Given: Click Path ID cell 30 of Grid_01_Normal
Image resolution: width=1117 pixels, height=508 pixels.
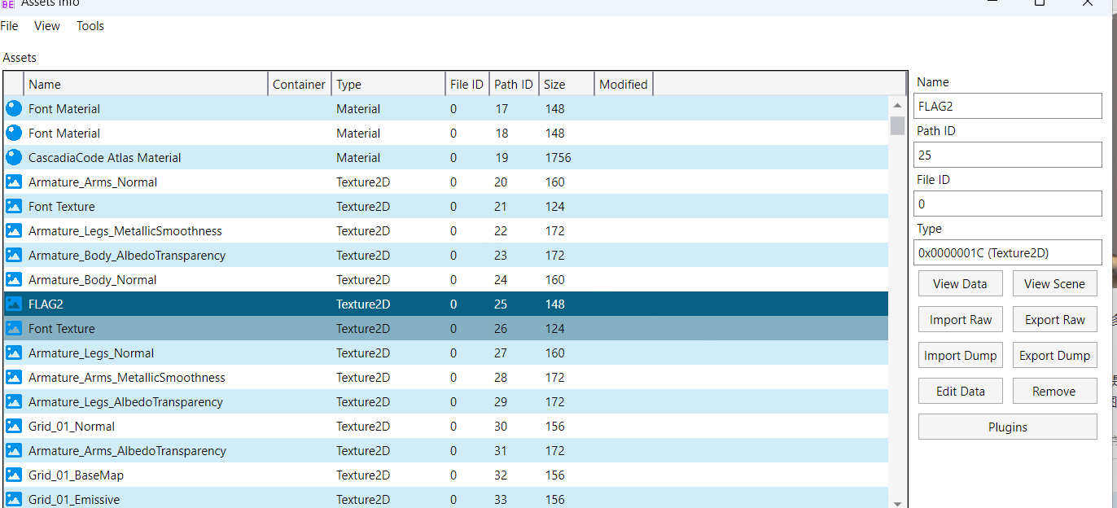Looking at the screenshot, I should tap(501, 426).
